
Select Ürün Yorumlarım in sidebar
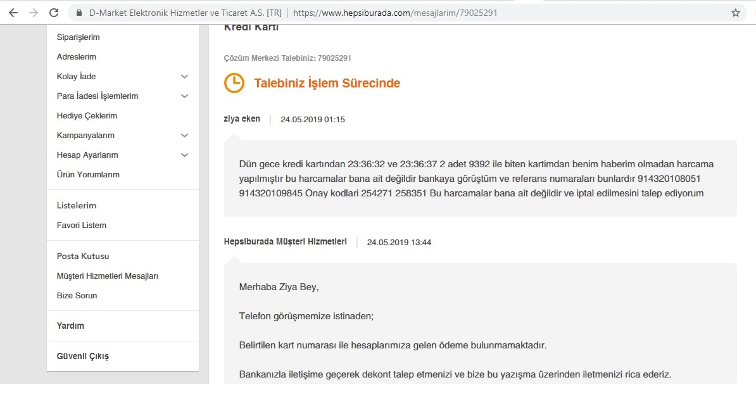coord(88,175)
